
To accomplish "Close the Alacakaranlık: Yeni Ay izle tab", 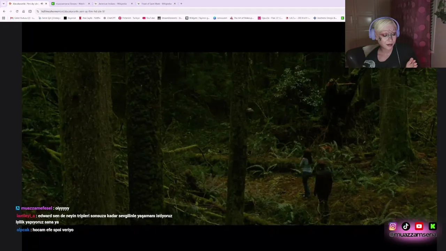I will point(46,4).
